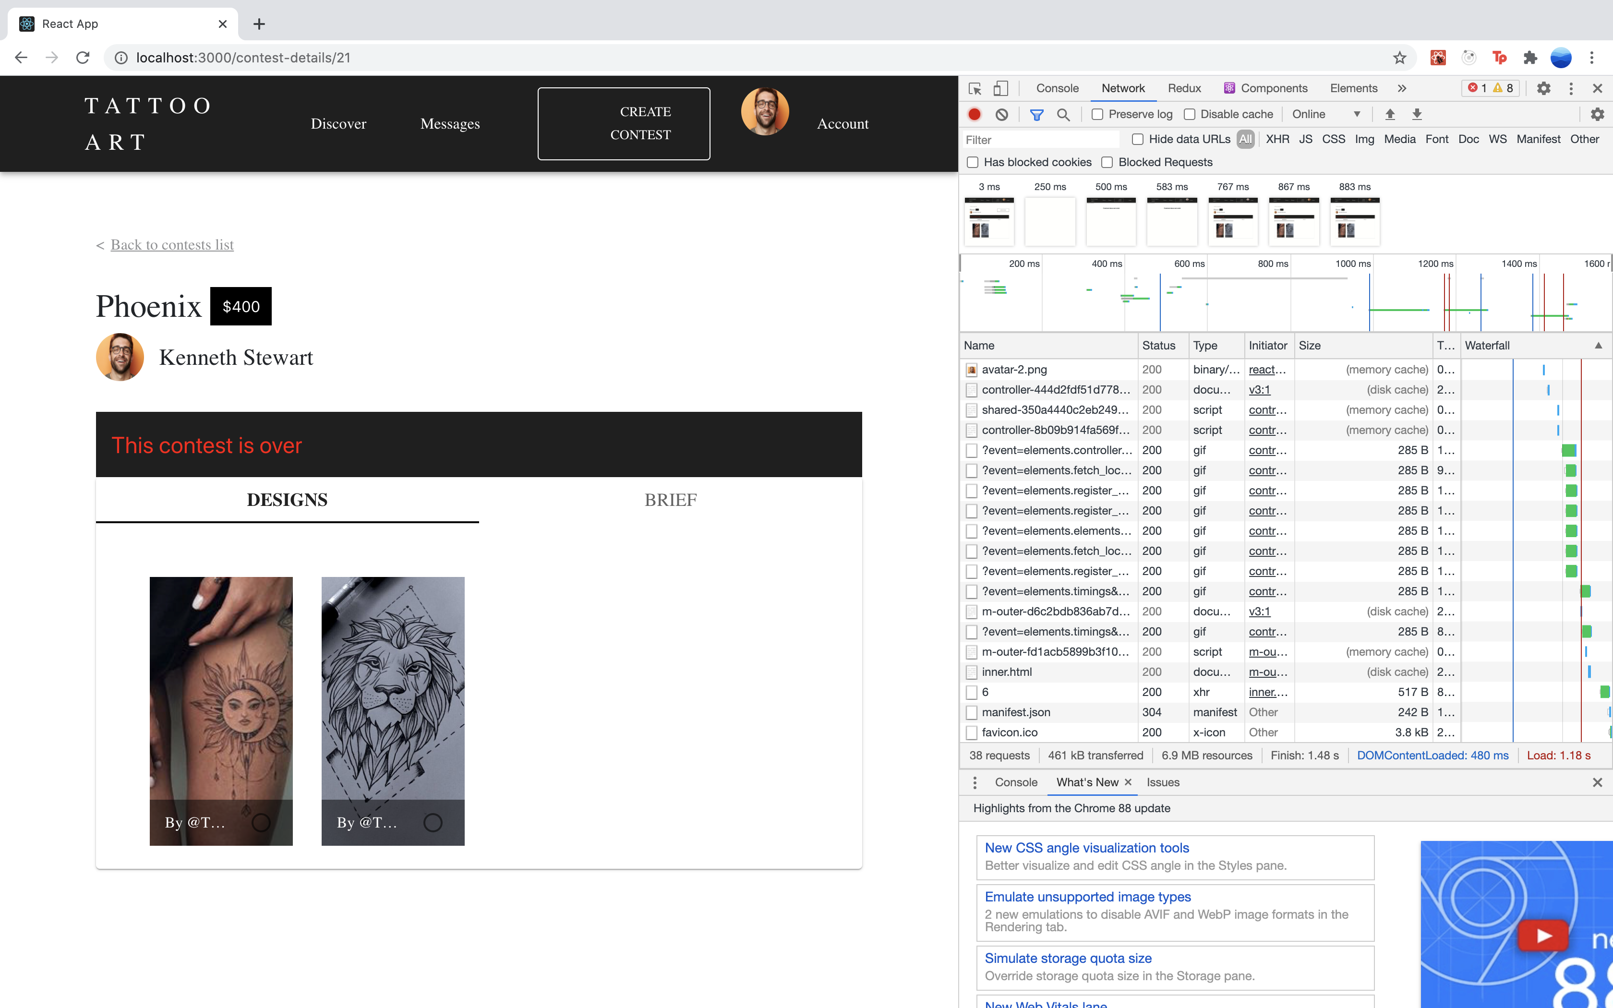Open the BRIEF tab
This screenshot has height=1008, width=1613.
click(x=670, y=499)
